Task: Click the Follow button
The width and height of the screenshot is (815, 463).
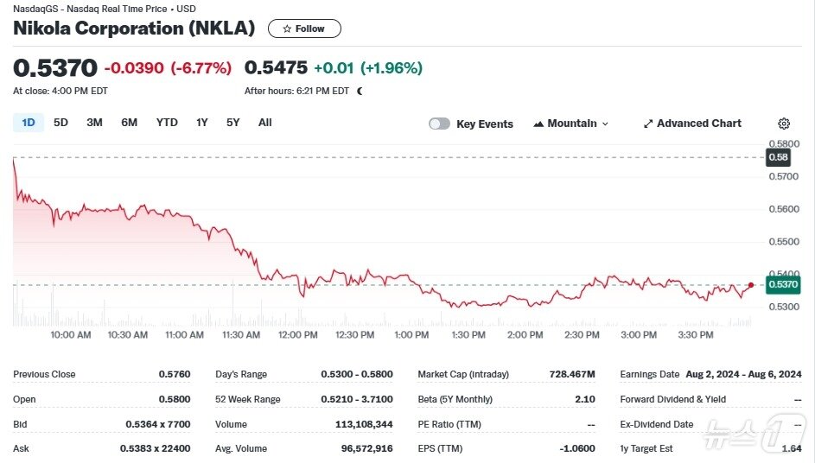Action: [304, 29]
